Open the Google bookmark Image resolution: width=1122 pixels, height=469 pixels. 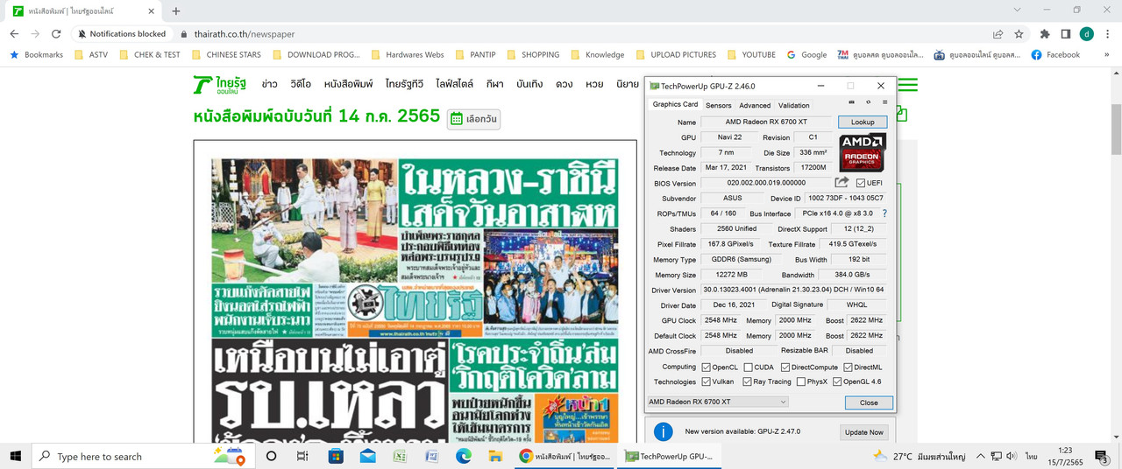point(806,54)
